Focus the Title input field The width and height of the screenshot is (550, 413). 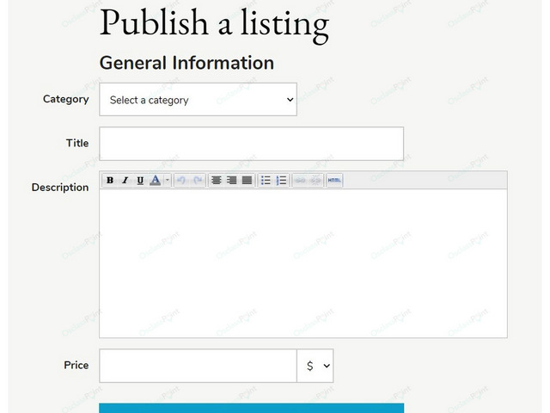coord(251,144)
